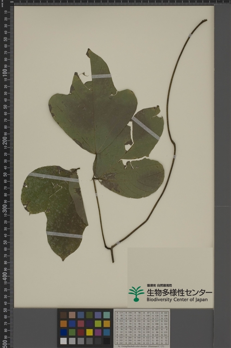Pick the yellow swatch on the color checker
231x348 pixels.
[x=89, y=332]
